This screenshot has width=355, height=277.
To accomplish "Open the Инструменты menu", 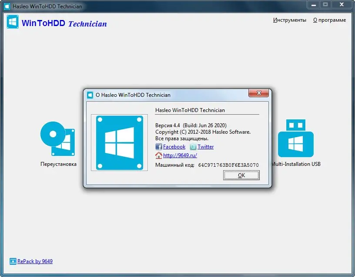I will click(290, 20).
